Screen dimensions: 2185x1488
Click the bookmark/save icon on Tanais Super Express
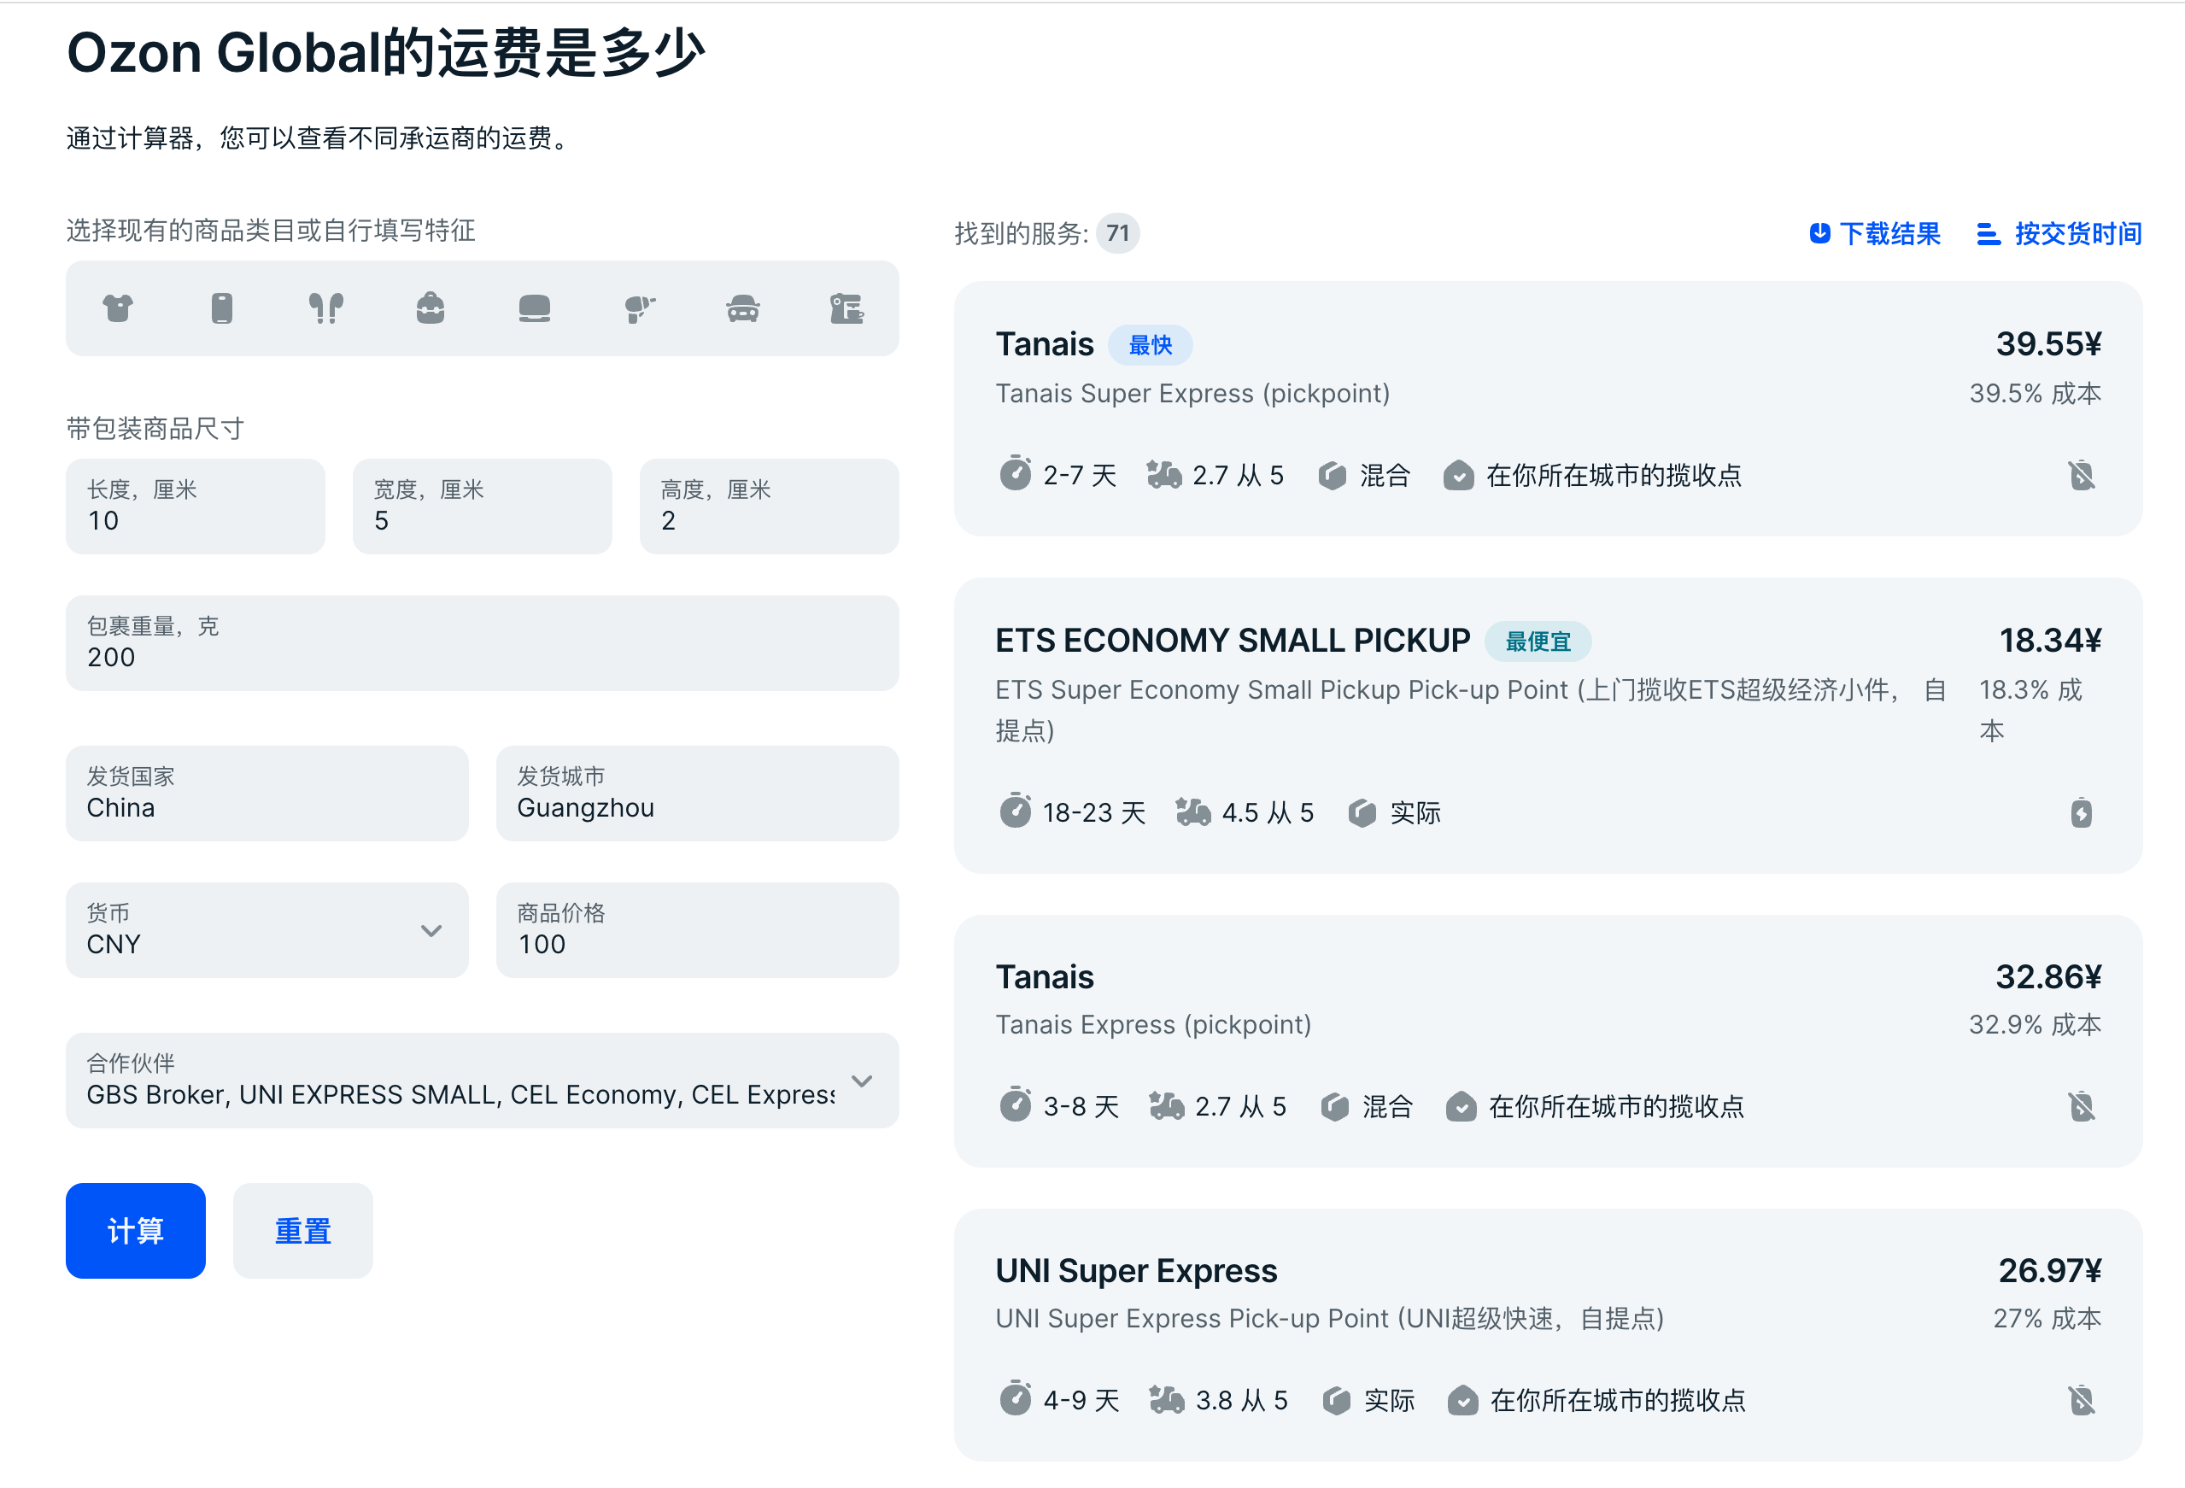2081,475
